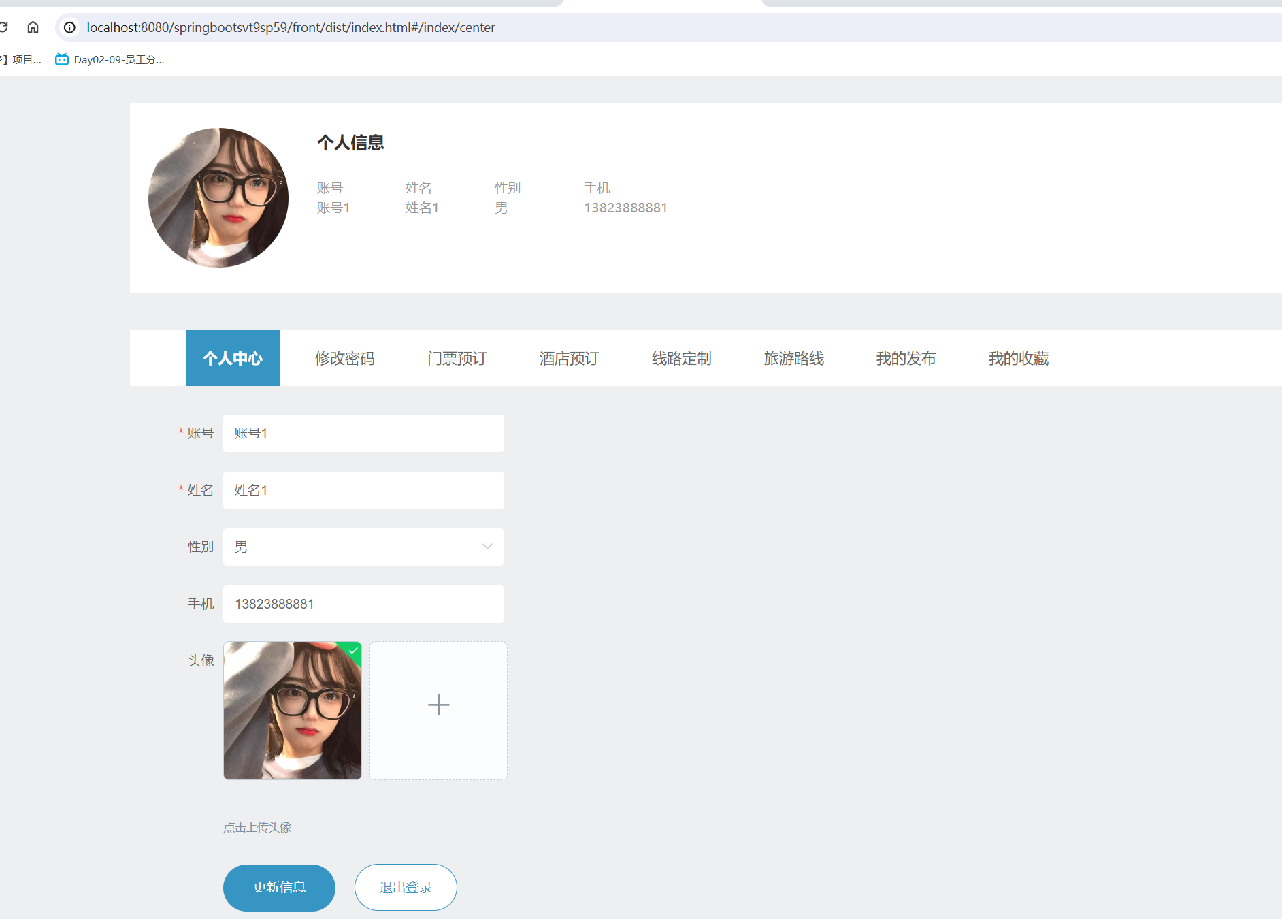The height and width of the screenshot is (919, 1282).
Task: Click the circular profile avatar
Action: 218,197
